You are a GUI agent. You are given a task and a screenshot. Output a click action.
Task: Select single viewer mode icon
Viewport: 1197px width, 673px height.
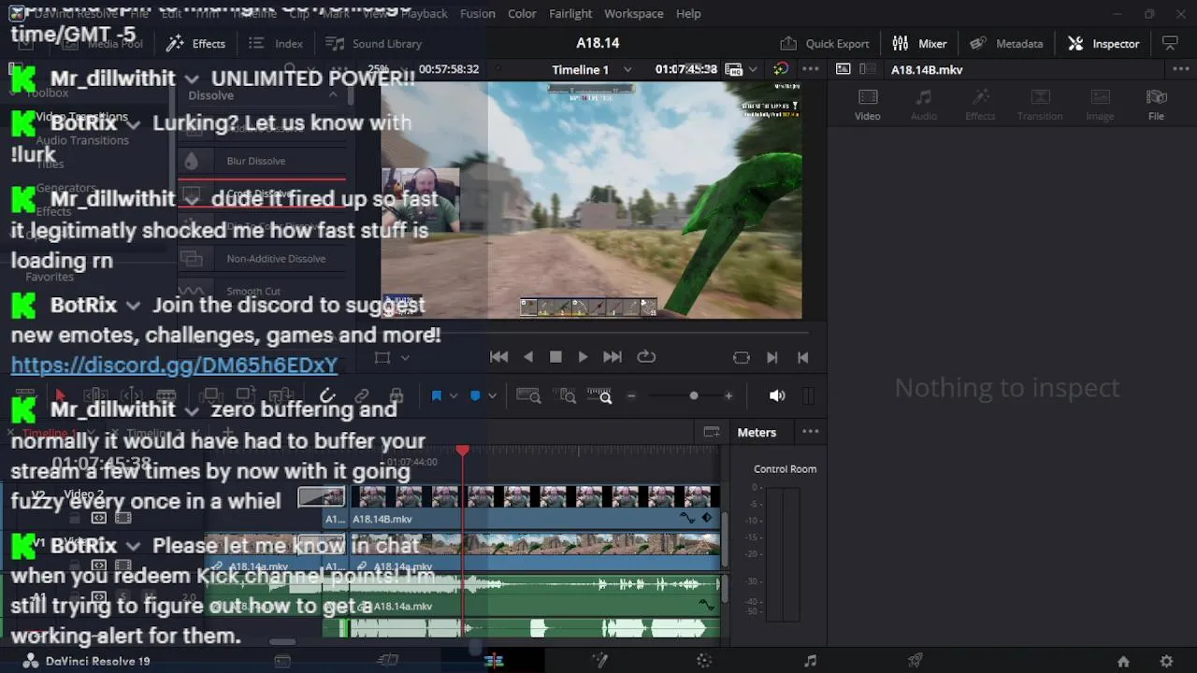[843, 69]
